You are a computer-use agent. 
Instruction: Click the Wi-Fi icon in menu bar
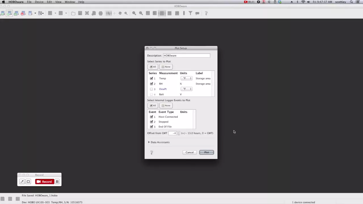point(303,2)
